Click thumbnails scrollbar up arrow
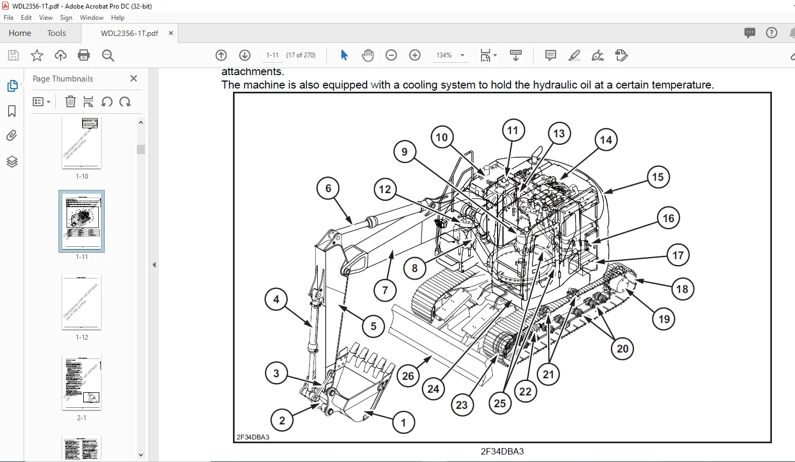 point(141,122)
